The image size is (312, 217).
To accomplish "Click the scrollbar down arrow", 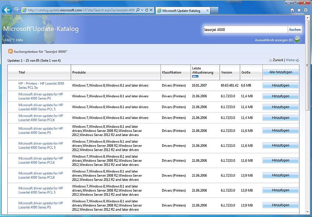I will tap(308, 212).
